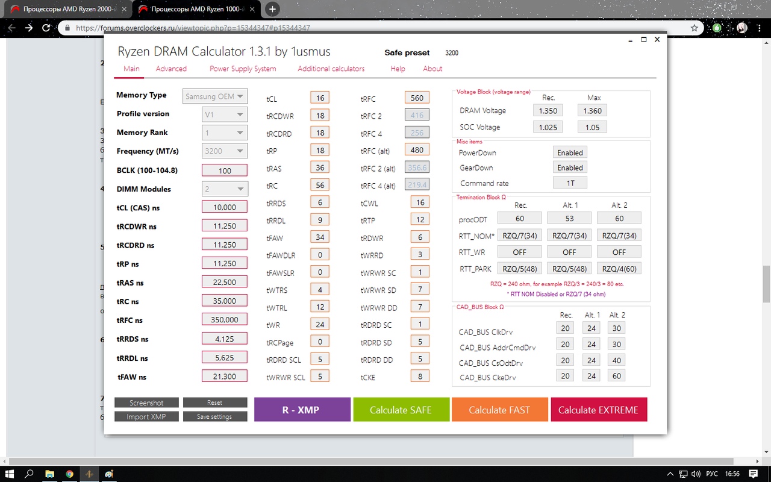The width and height of the screenshot is (771, 482).
Task: Select the tRFC value 560
Action: click(x=417, y=98)
